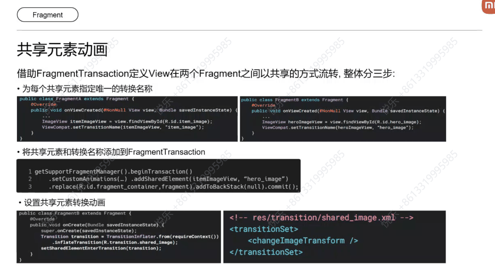Click the sentence starting 借助FragmentTransaction定义View
Screen dimensions: 495x270
click(206, 73)
